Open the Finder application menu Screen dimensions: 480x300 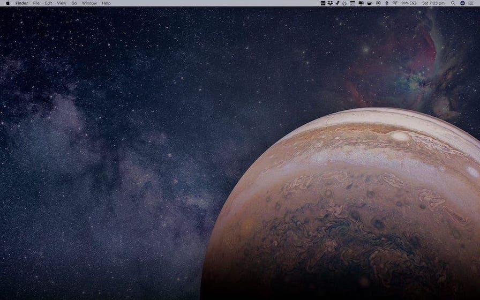(21, 3)
